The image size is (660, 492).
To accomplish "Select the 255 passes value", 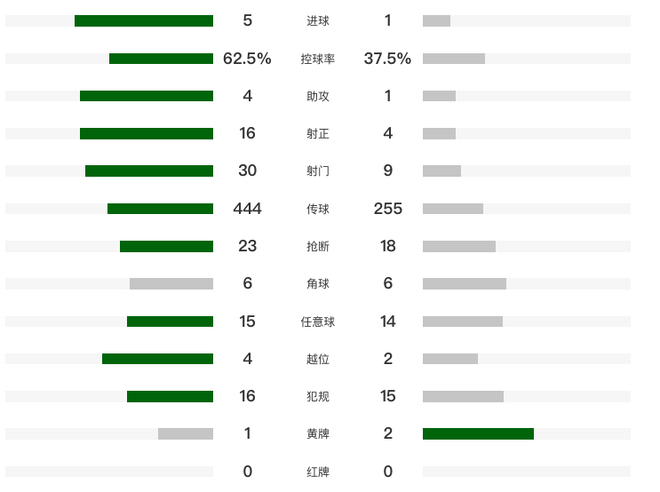I will pyautogui.click(x=387, y=209).
